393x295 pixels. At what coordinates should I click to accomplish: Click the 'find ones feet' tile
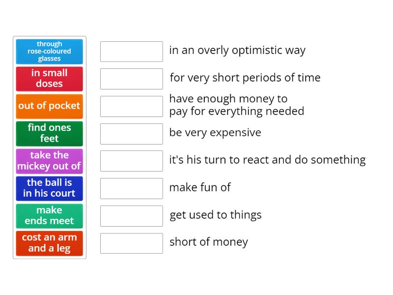coord(49,133)
